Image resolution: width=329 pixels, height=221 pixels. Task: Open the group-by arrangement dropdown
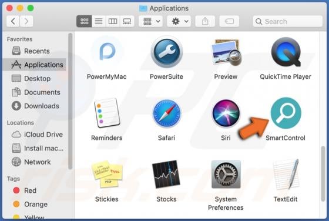tap(150, 21)
